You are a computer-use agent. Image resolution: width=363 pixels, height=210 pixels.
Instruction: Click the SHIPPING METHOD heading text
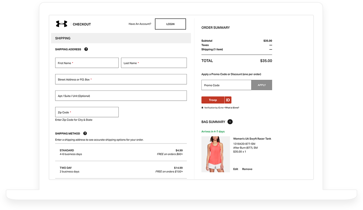tap(68, 133)
